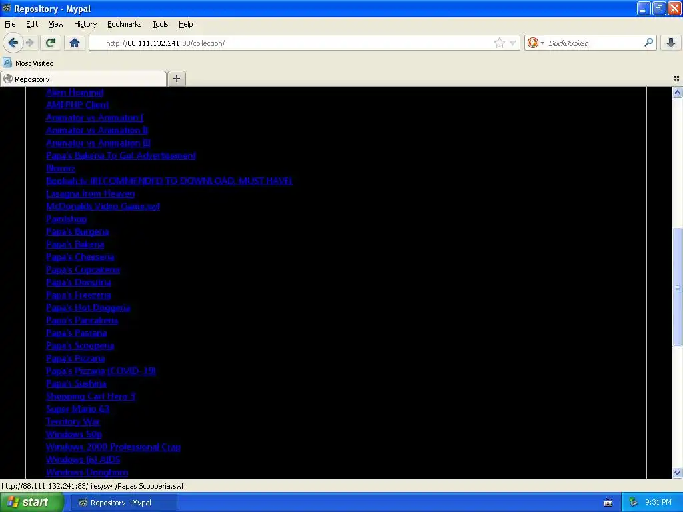
Task: Open the Papa's Scooperia link
Action: (80, 346)
